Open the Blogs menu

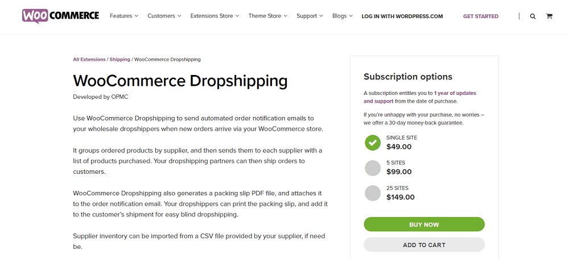(342, 16)
